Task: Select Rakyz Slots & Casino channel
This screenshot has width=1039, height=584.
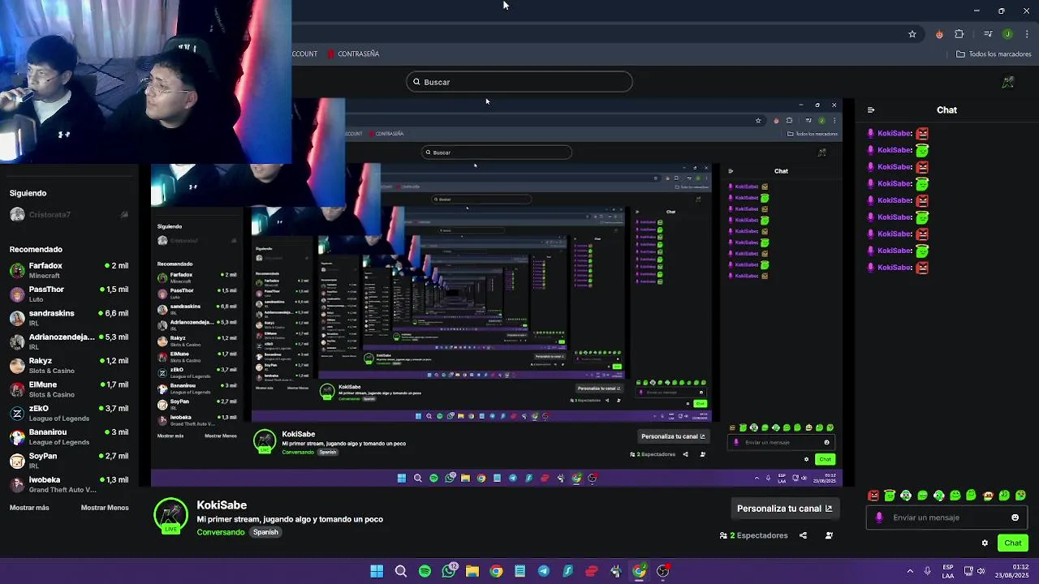Action: tap(69, 365)
